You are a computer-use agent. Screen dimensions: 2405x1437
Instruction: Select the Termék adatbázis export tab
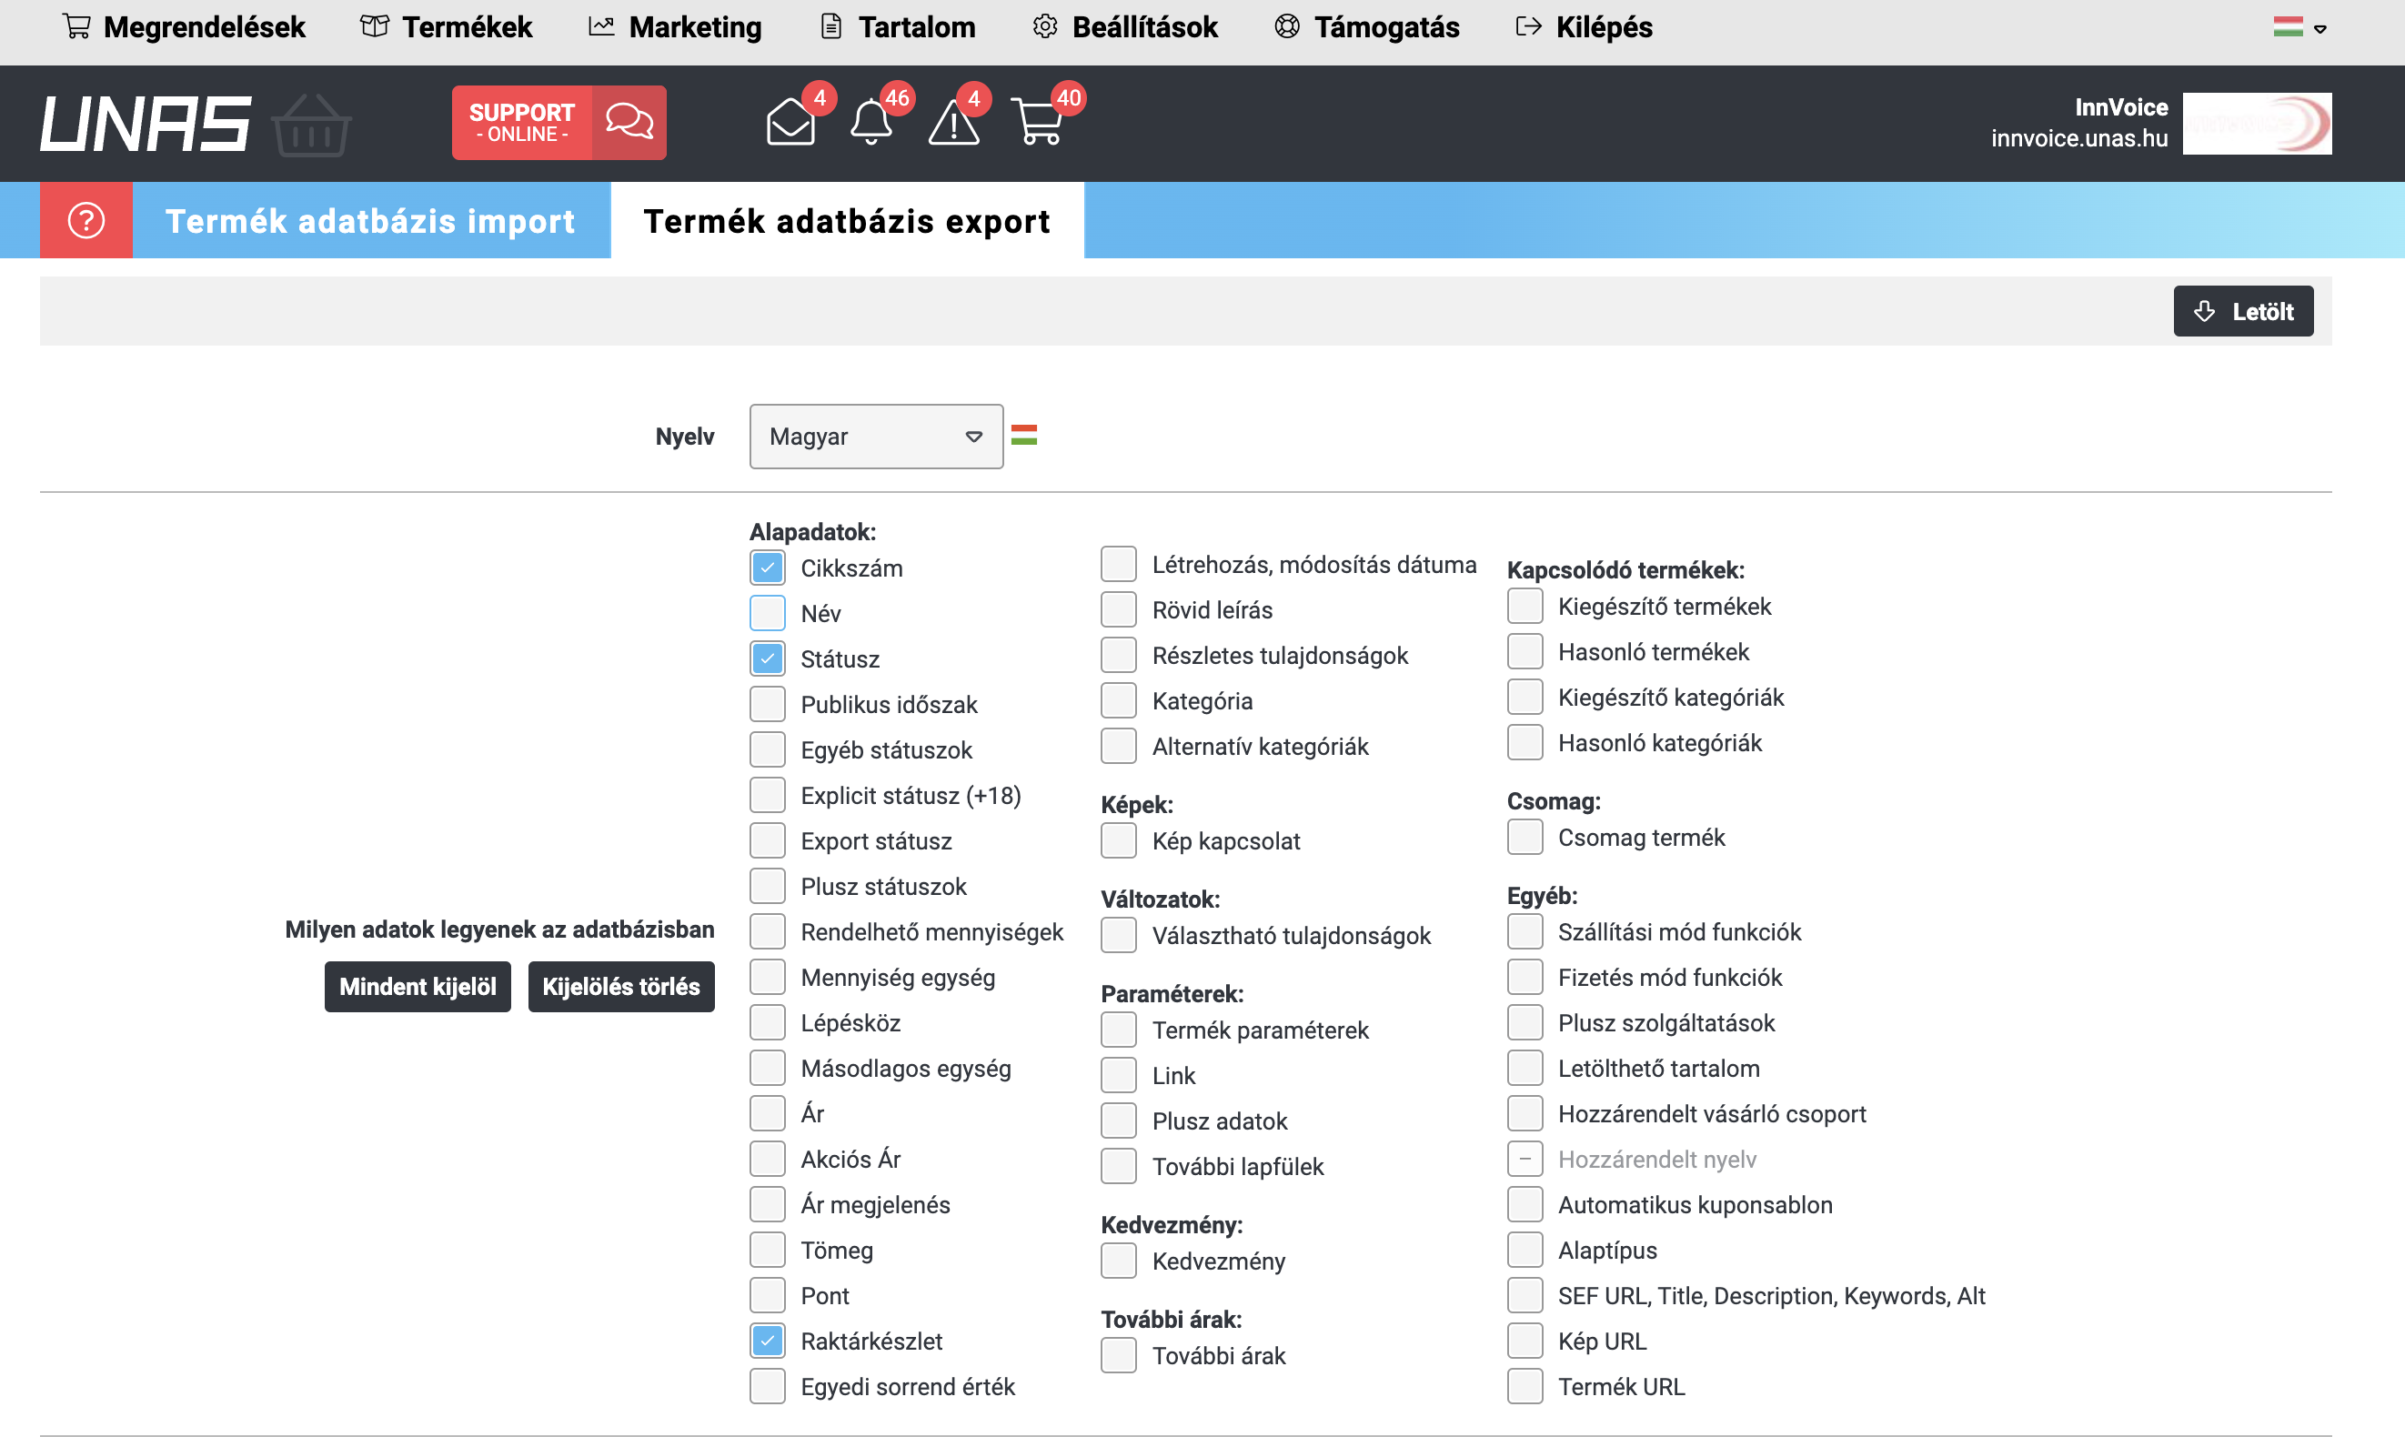coord(847,221)
